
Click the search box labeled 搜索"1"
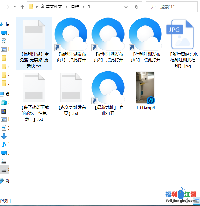172,7
